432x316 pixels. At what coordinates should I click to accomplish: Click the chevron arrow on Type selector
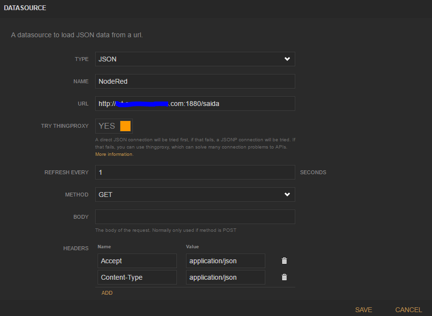tap(287, 59)
